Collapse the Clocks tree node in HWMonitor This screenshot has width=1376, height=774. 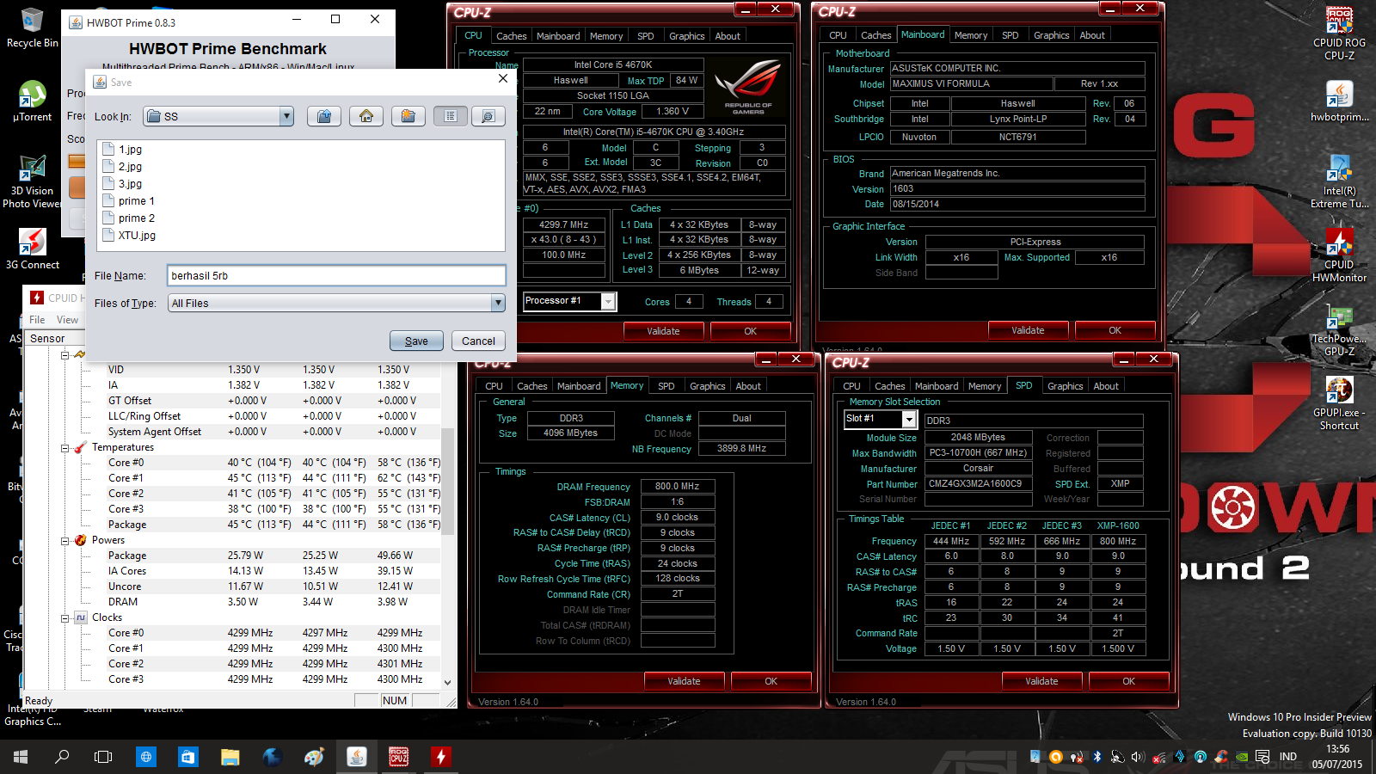tap(65, 618)
